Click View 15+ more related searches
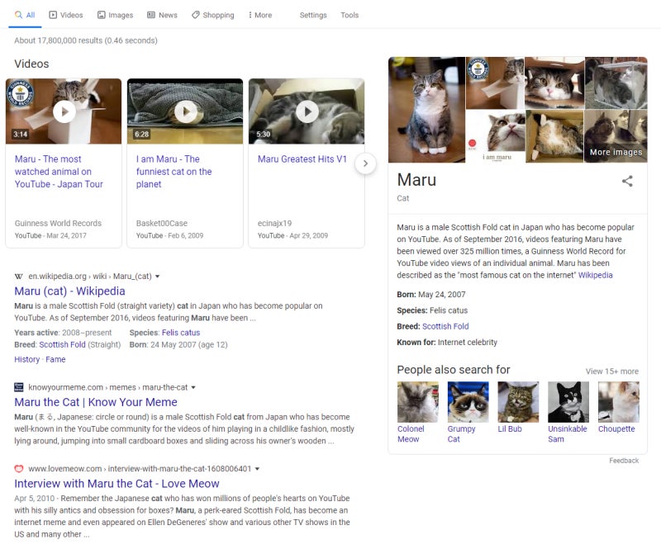This screenshot has width=661, height=549. (x=611, y=372)
